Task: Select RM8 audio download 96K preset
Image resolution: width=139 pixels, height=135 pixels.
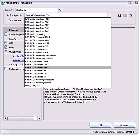Action: [68, 31]
